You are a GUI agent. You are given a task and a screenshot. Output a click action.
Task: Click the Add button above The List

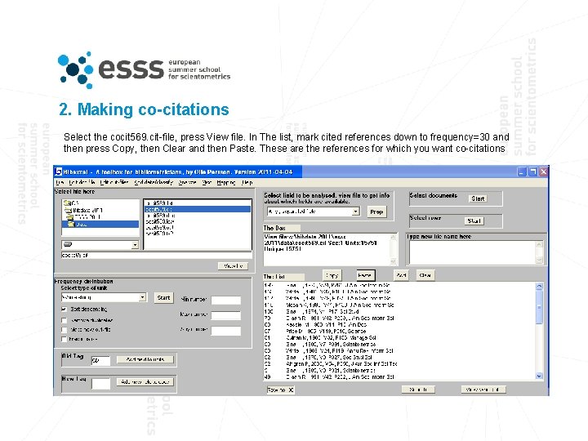coord(401,275)
